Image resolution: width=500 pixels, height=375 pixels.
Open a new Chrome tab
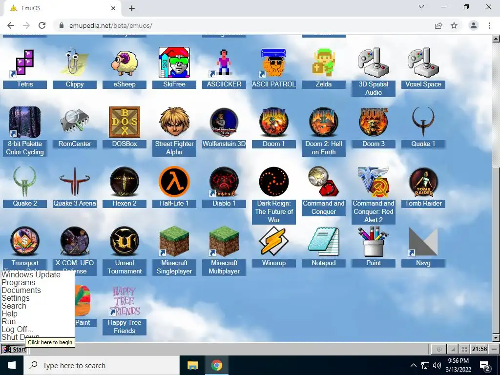[x=132, y=8]
